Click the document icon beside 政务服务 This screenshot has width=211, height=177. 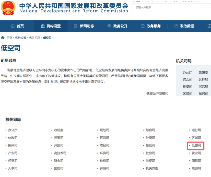[143, 26]
